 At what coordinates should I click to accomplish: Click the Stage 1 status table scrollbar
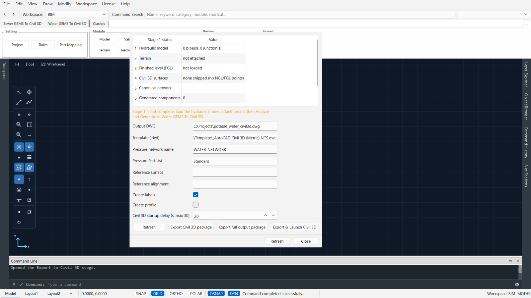click(x=318, y=63)
